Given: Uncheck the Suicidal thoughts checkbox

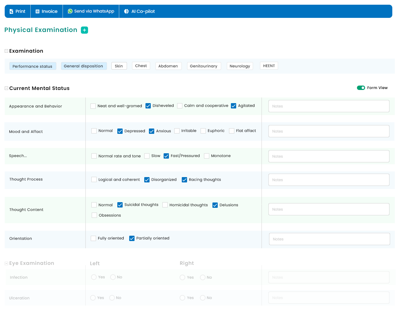Looking at the screenshot, I should pos(120,205).
